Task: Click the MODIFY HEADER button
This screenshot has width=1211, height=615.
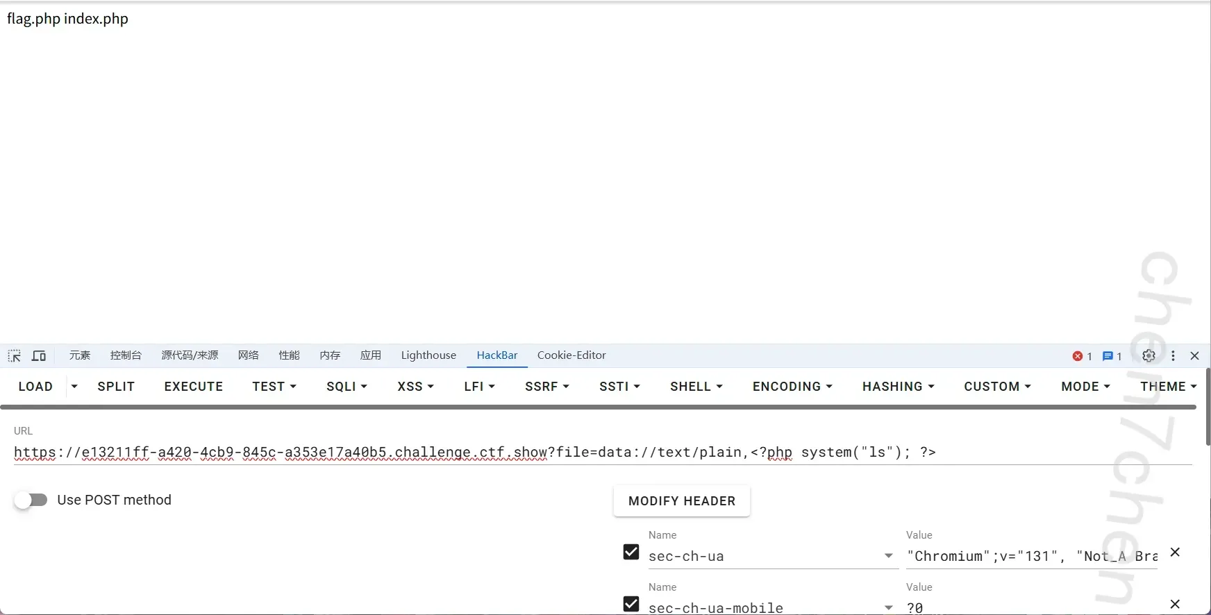Action: [x=681, y=501]
